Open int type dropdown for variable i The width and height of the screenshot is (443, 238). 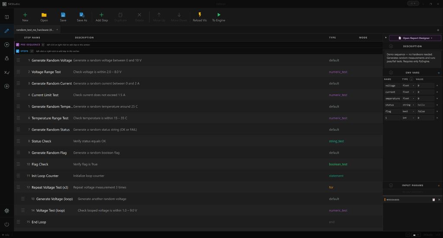(x=408, y=118)
